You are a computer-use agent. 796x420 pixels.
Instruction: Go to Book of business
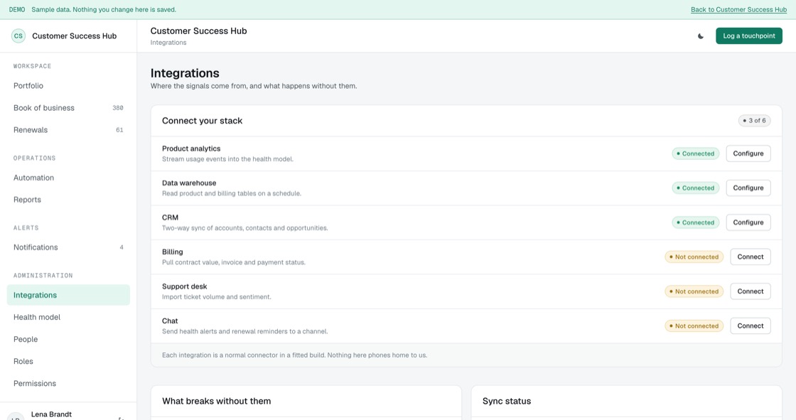(68, 108)
